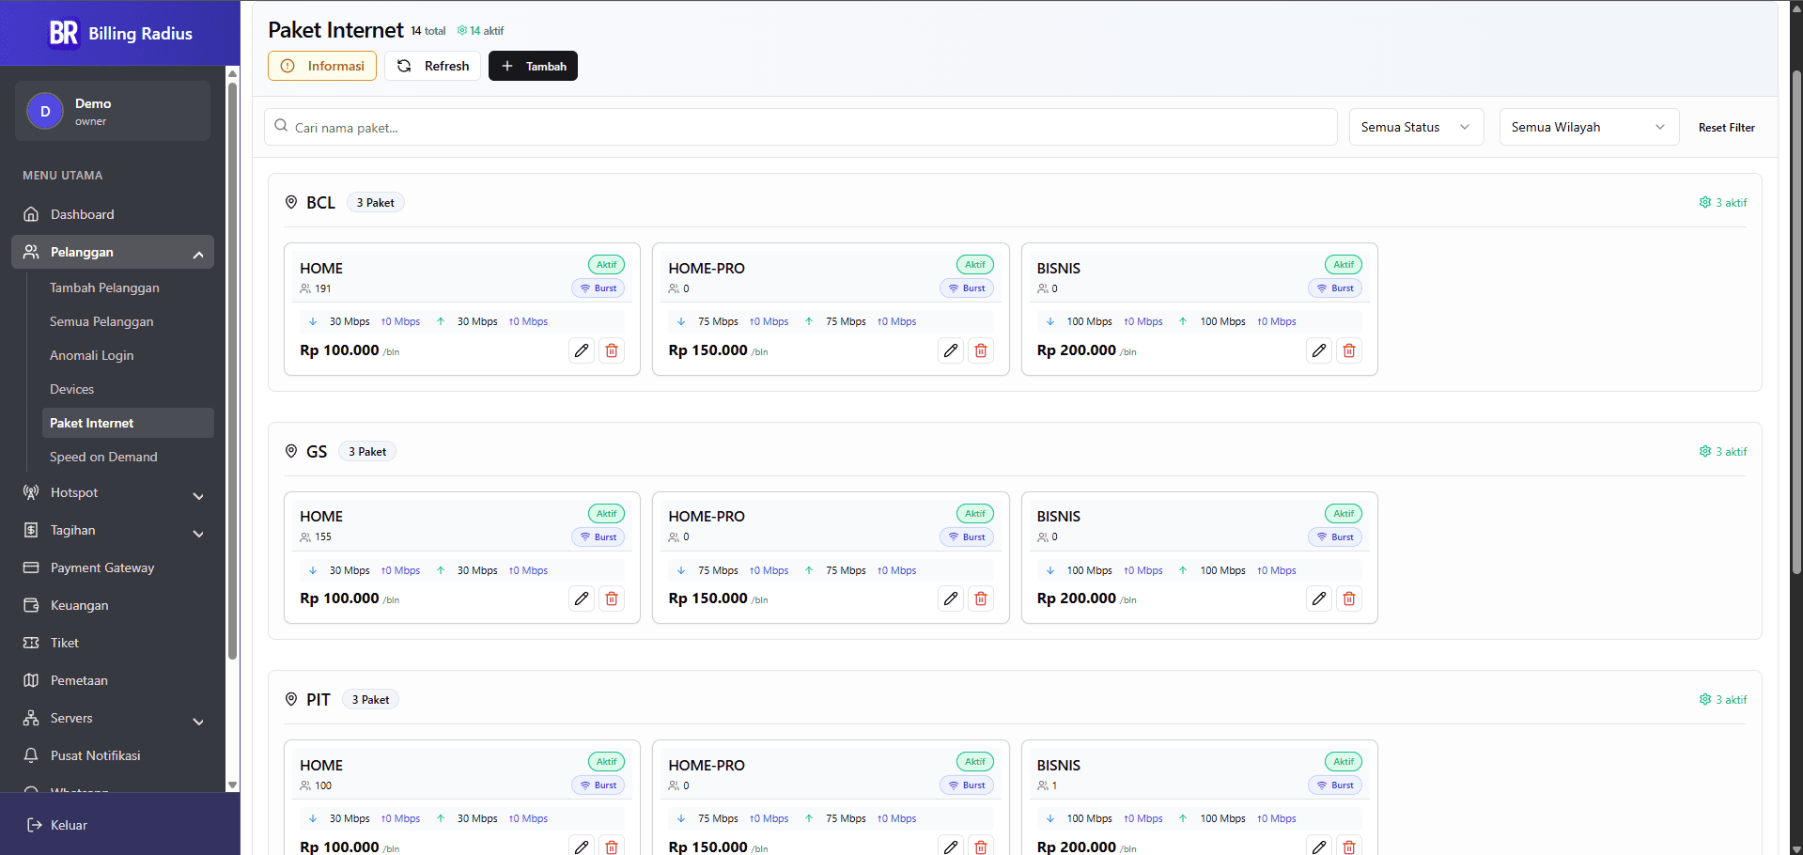Image resolution: width=1803 pixels, height=855 pixels.
Task: Edit the GS HOME-PRO package
Action: [951, 598]
